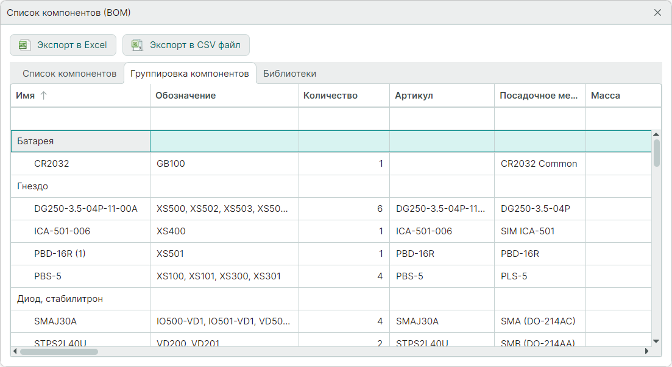Click the Экспорт в CSV файл button text

[x=195, y=45]
